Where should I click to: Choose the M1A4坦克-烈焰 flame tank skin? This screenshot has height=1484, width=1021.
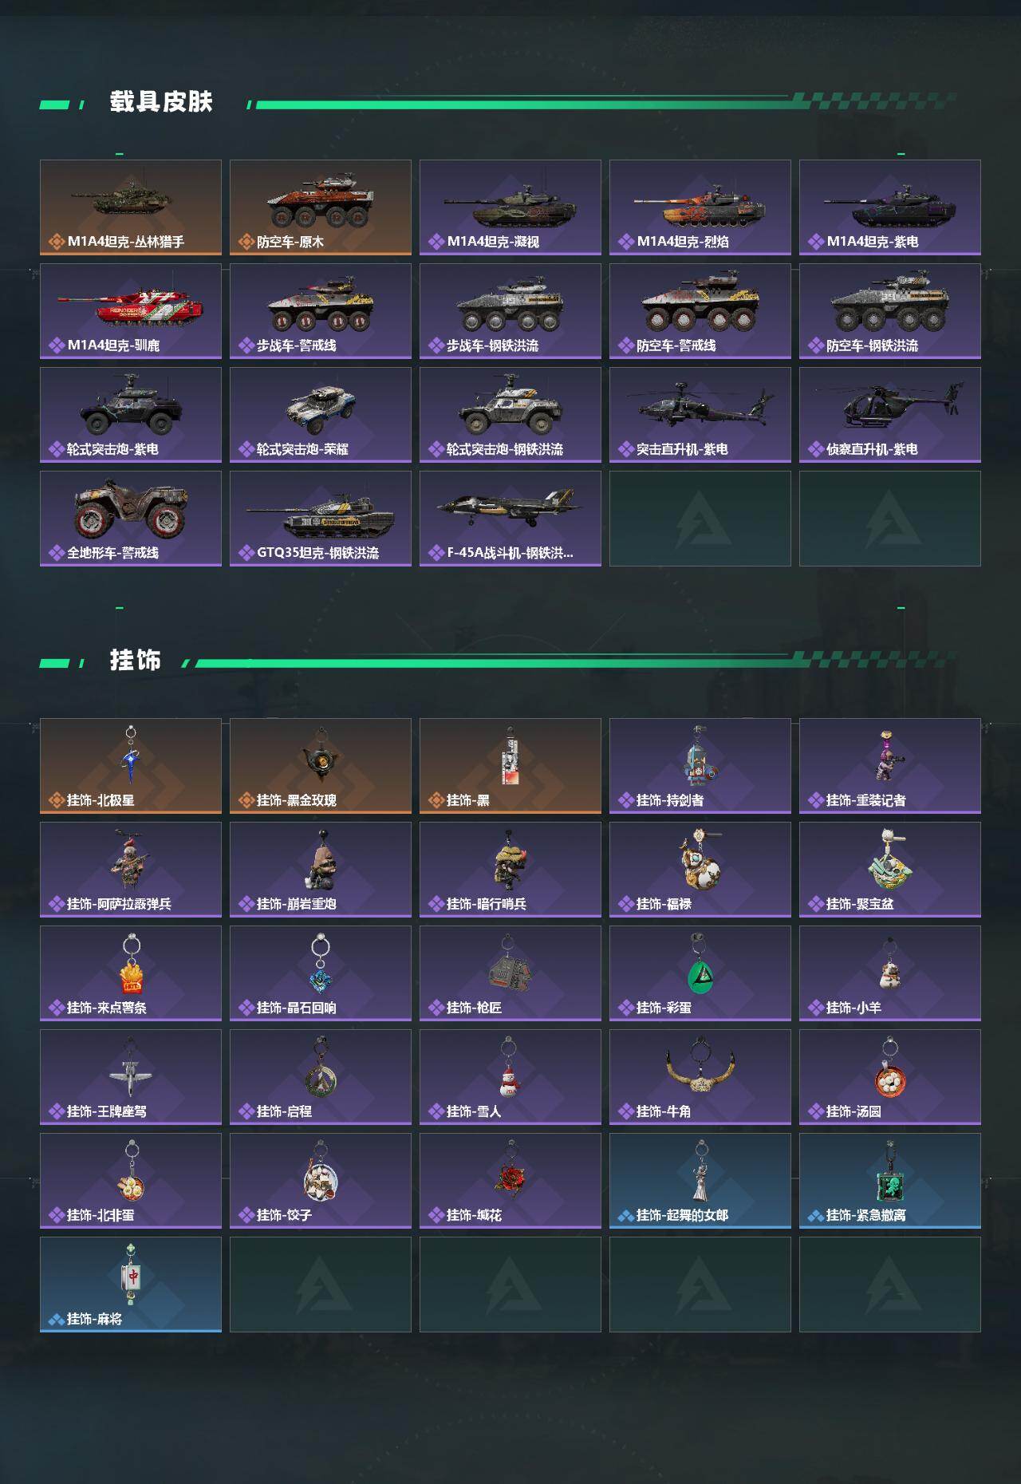[700, 207]
